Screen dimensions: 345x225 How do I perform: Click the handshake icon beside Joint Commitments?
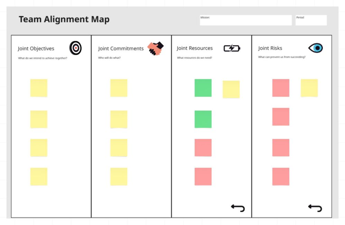tap(156, 48)
